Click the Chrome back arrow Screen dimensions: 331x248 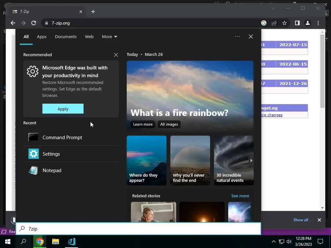(x=13, y=23)
